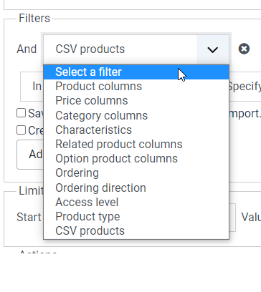
Task: Choose Ordering filter option
Action: point(136,173)
